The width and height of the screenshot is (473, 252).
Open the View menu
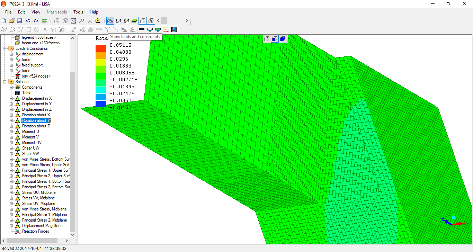36,12
